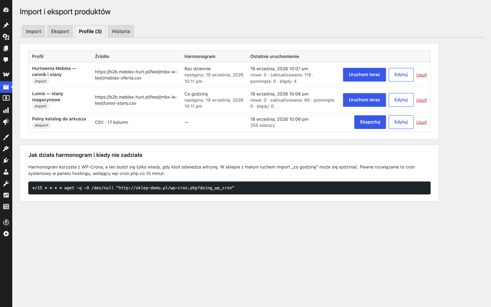Open the Historia tab
The width and height of the screenshot is (491, 307).
121,32
